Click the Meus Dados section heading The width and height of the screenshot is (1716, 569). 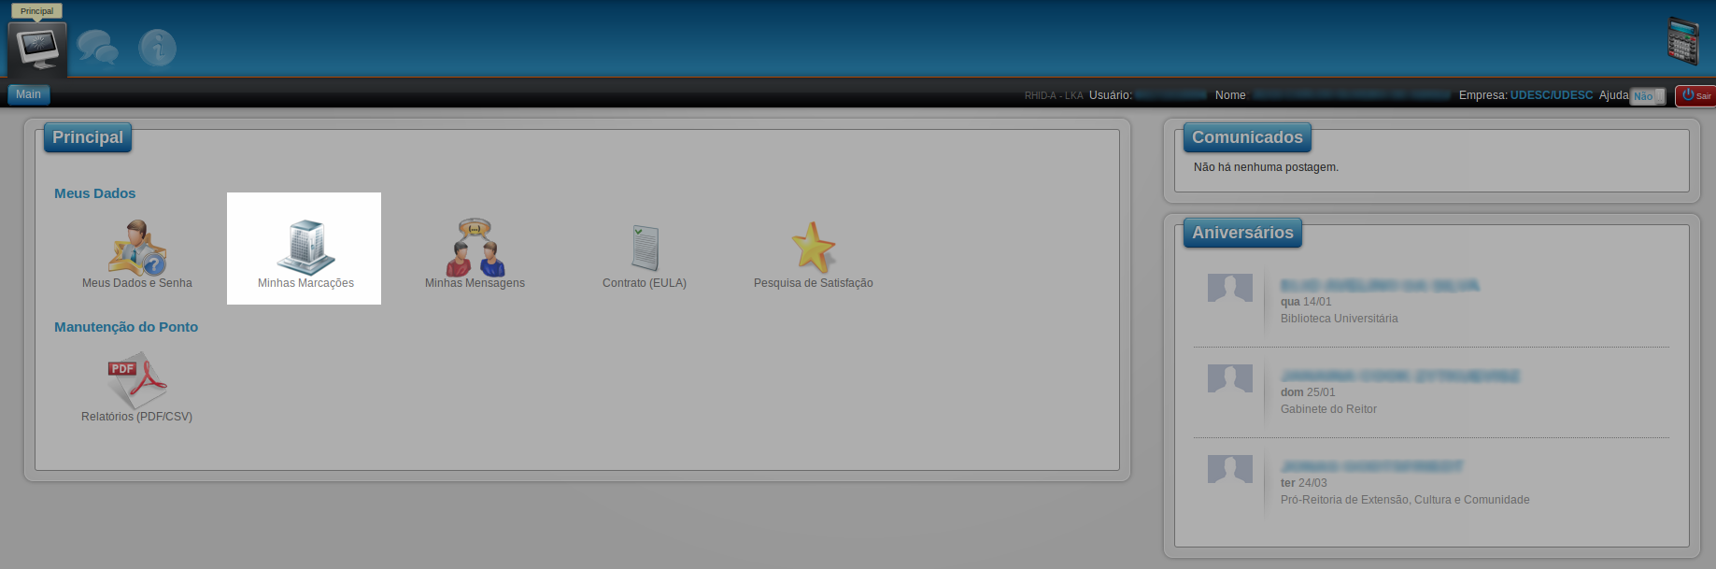pyautogui.click(x=94, y=193)
